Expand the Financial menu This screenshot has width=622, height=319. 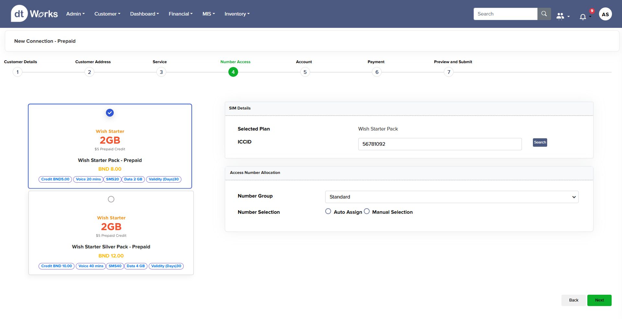pyautogui.click(x=180, y=14)
